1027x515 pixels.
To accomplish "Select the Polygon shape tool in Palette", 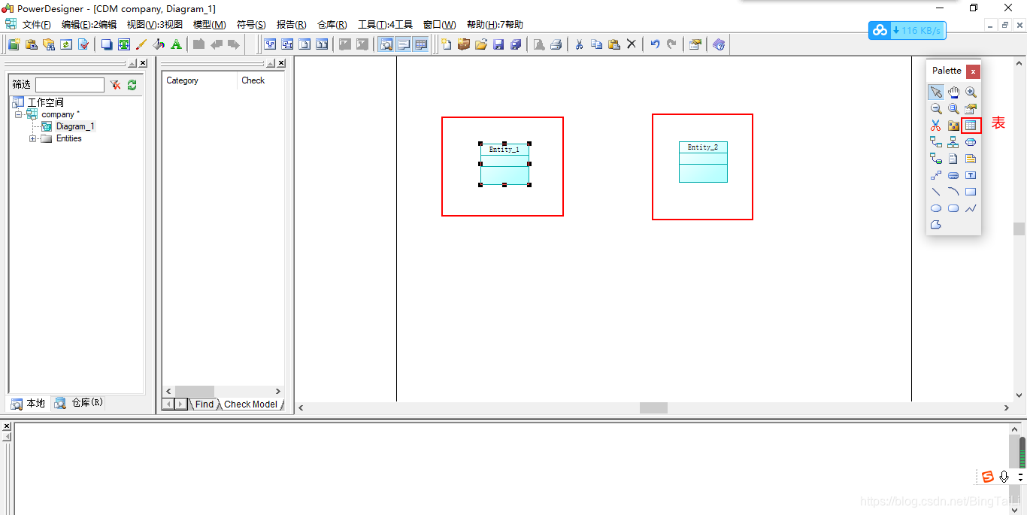I will [936, 225].
